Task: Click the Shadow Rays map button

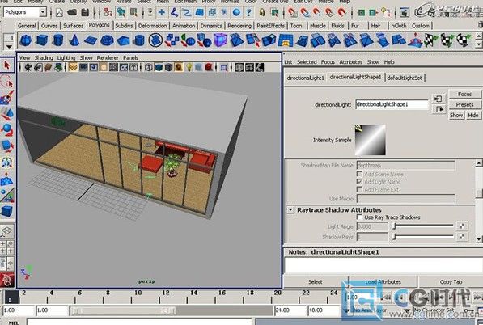Action: coord(462,236)
